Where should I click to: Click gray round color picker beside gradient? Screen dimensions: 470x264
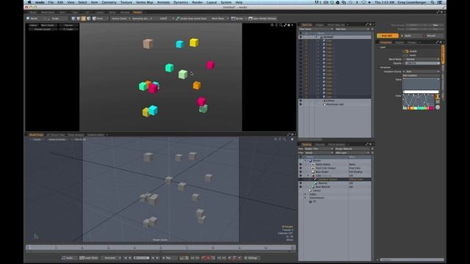coord(438,107)
